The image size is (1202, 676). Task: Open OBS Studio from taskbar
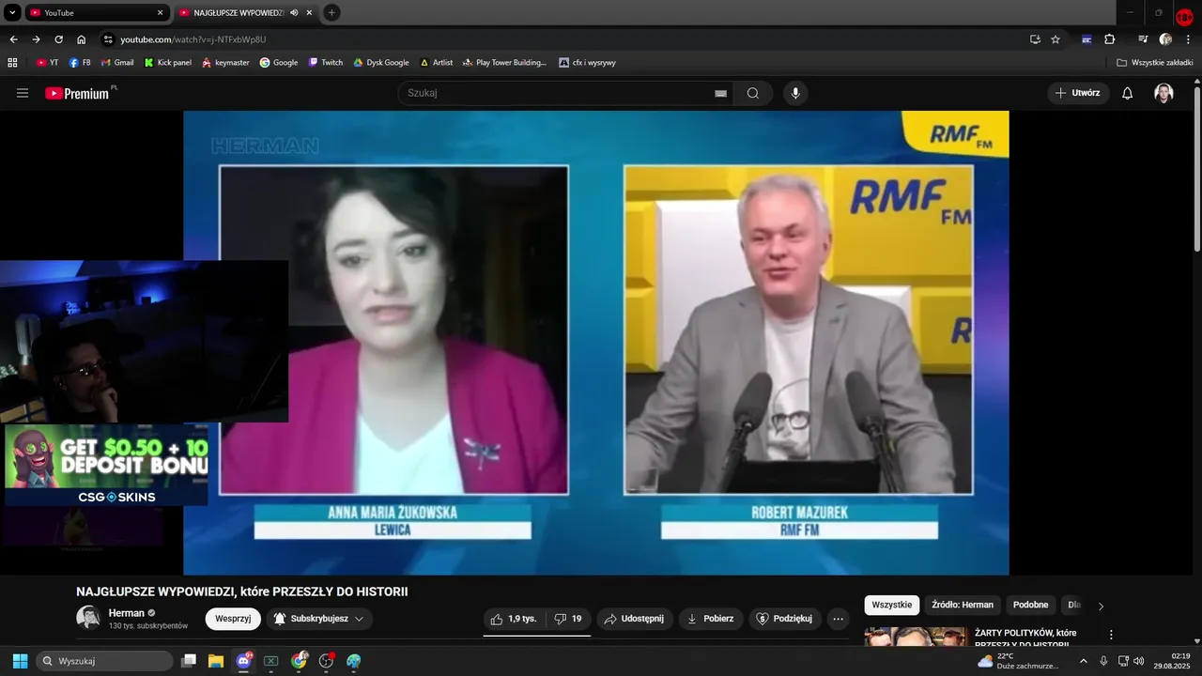(x=327, y=661)
